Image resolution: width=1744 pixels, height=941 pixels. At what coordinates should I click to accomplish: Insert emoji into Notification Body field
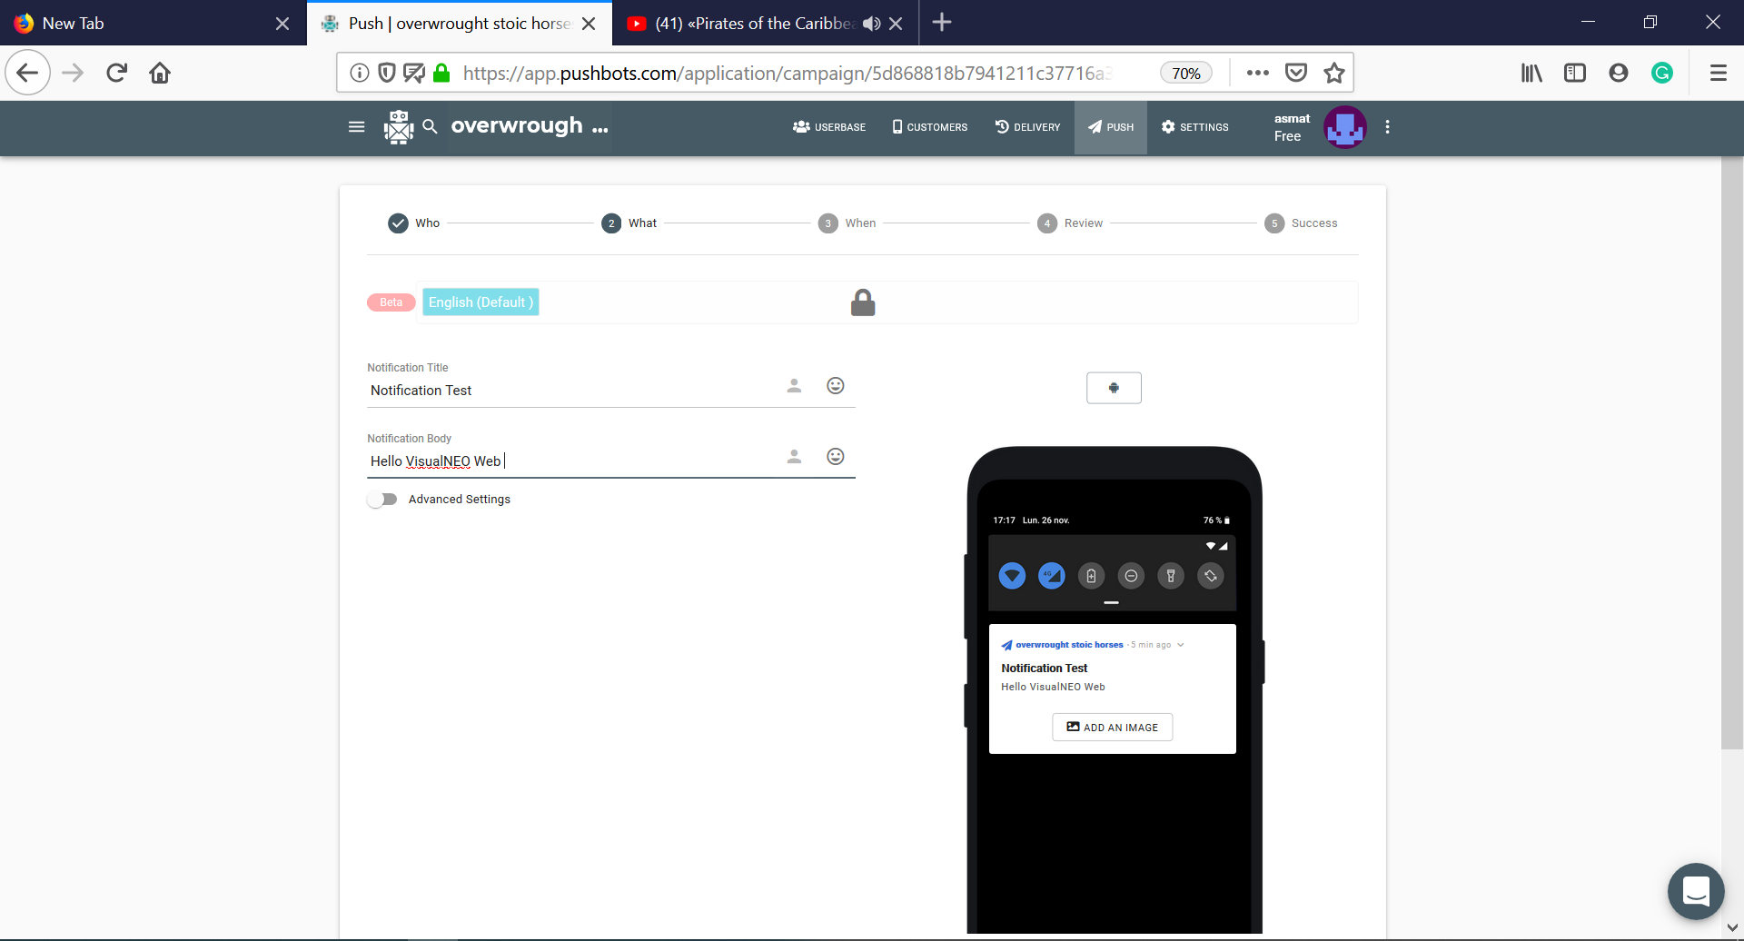pos(836,457)
